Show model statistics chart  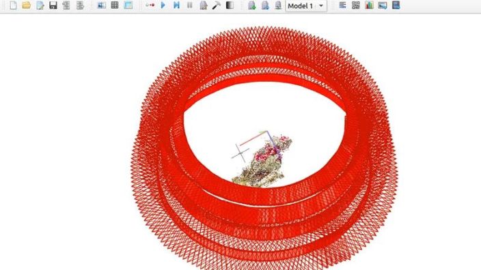tap(369, 5)
